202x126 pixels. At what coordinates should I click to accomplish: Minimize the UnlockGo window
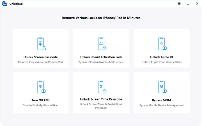pos(188,4)
